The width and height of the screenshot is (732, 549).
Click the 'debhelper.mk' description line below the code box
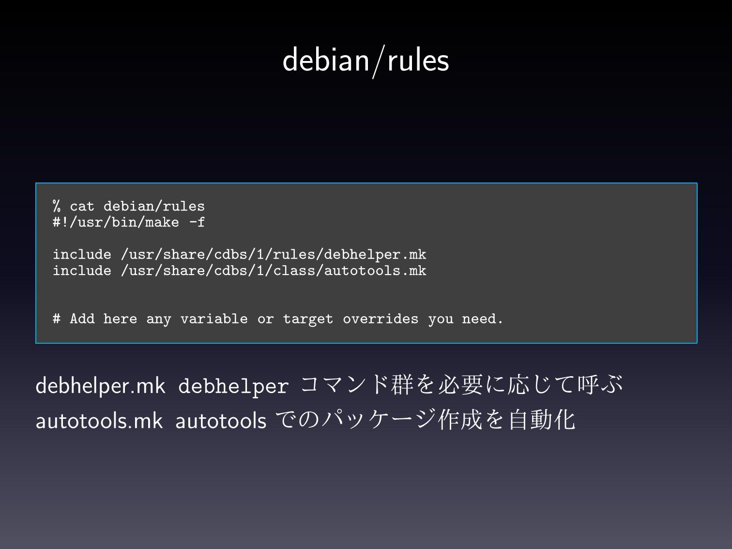pos(329,385)
